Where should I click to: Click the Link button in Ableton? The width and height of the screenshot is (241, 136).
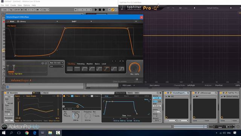5,10
